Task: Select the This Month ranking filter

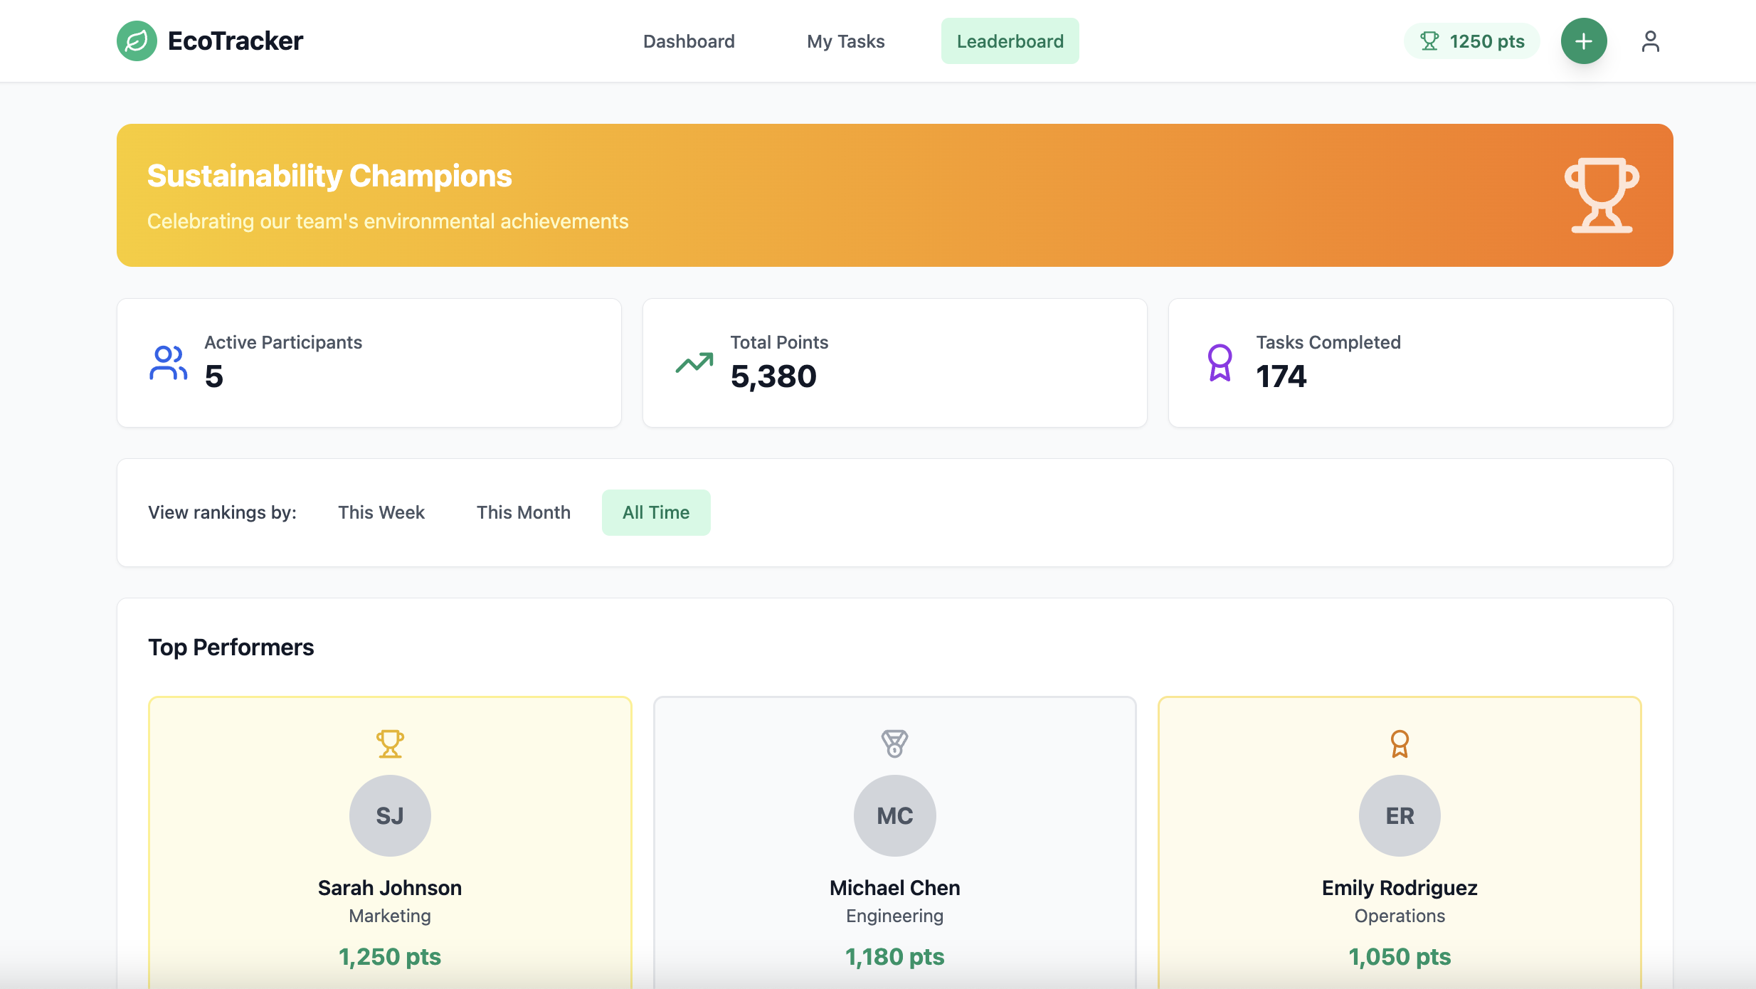Action: click(x=524, y=512)
